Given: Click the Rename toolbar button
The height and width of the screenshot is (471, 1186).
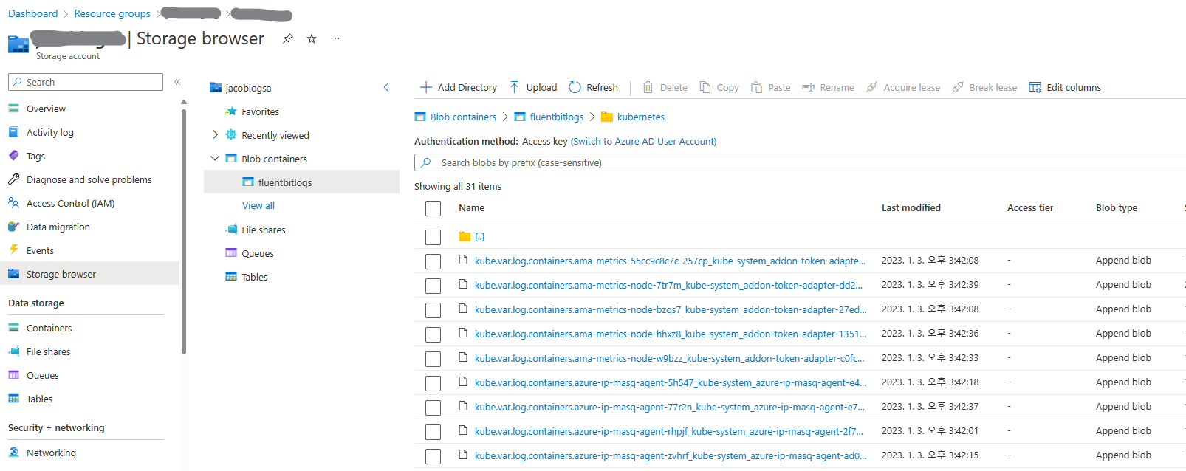Looking at the screenshot, I should pyautogui.click(x=828, y=87).
